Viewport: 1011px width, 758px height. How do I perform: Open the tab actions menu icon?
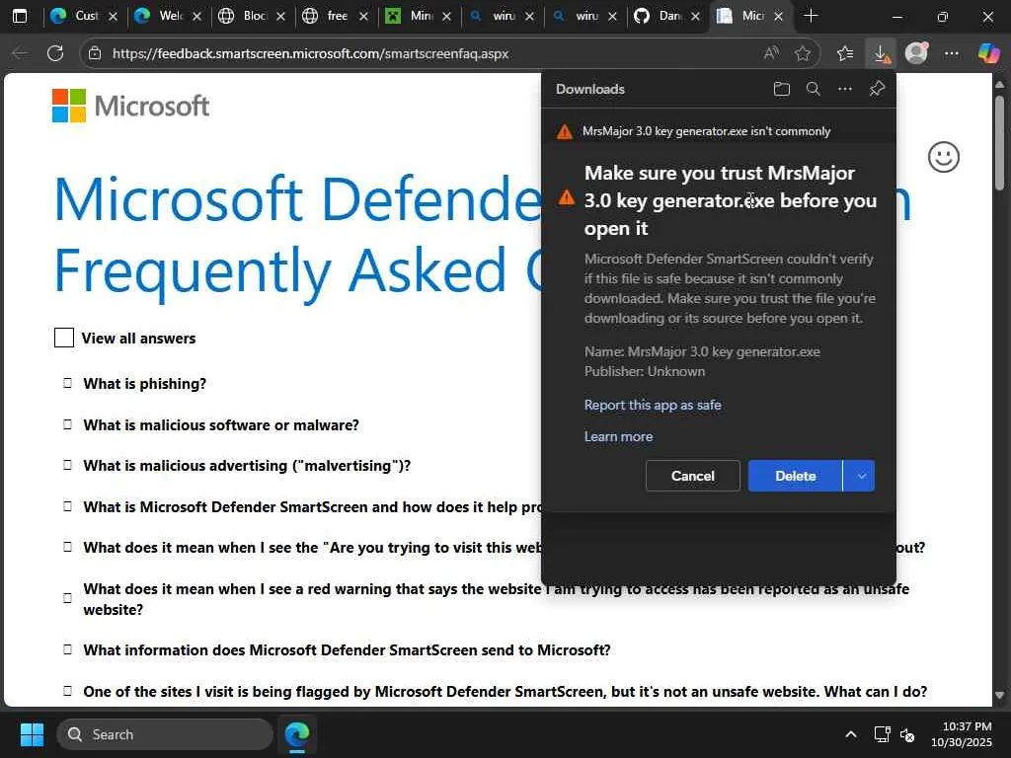[20, 16]
